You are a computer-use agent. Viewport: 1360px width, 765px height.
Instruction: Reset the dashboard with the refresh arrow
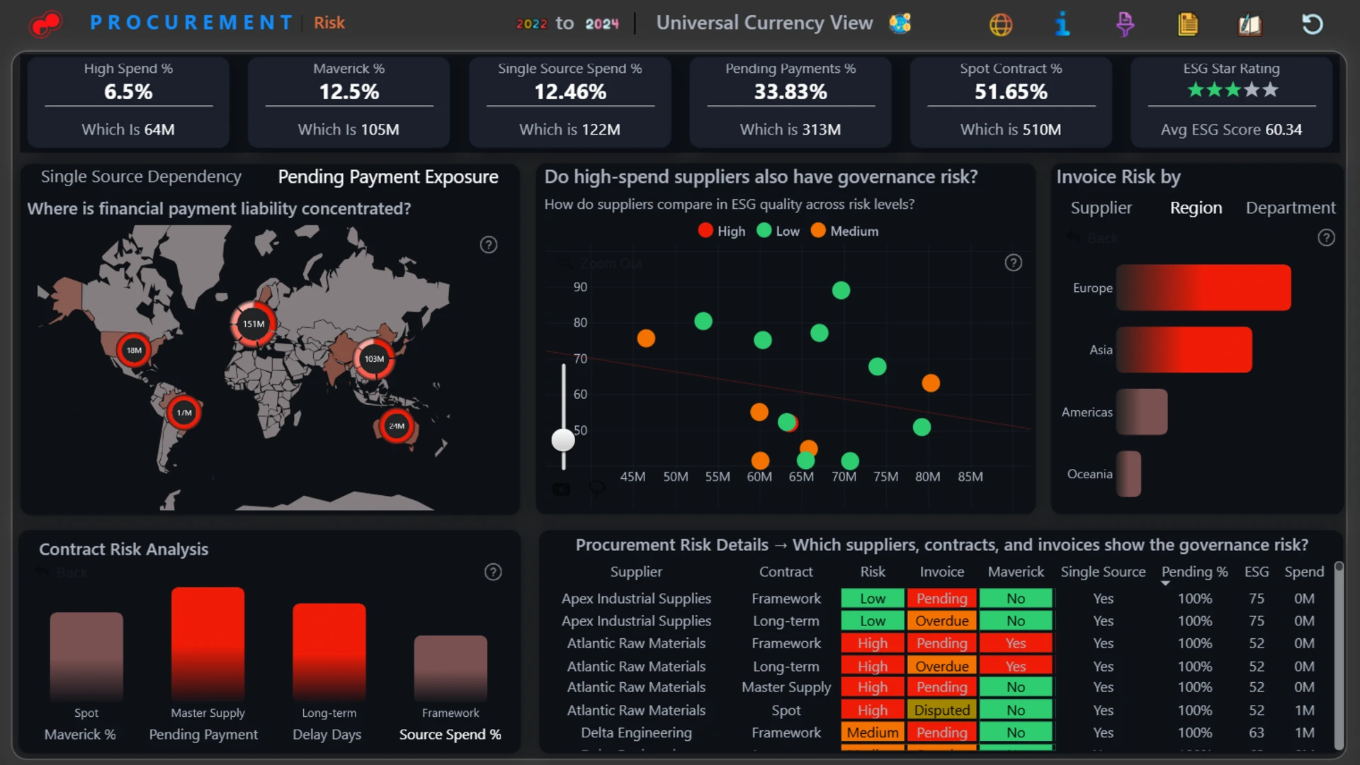click(1312, 24)
